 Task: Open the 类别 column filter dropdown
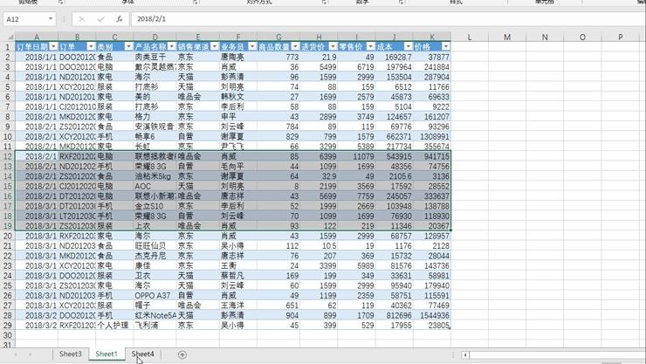[128, 47]
